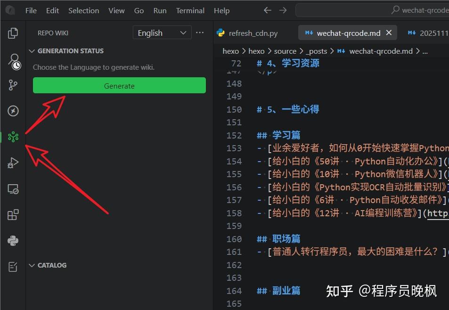Screen dimensions: 449x310
Task: Open the notebook icon at activity bar bottom
Action: pyautogui.click(x=13, y=266)
